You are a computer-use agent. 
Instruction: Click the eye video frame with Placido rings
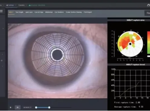click(58, 61)
